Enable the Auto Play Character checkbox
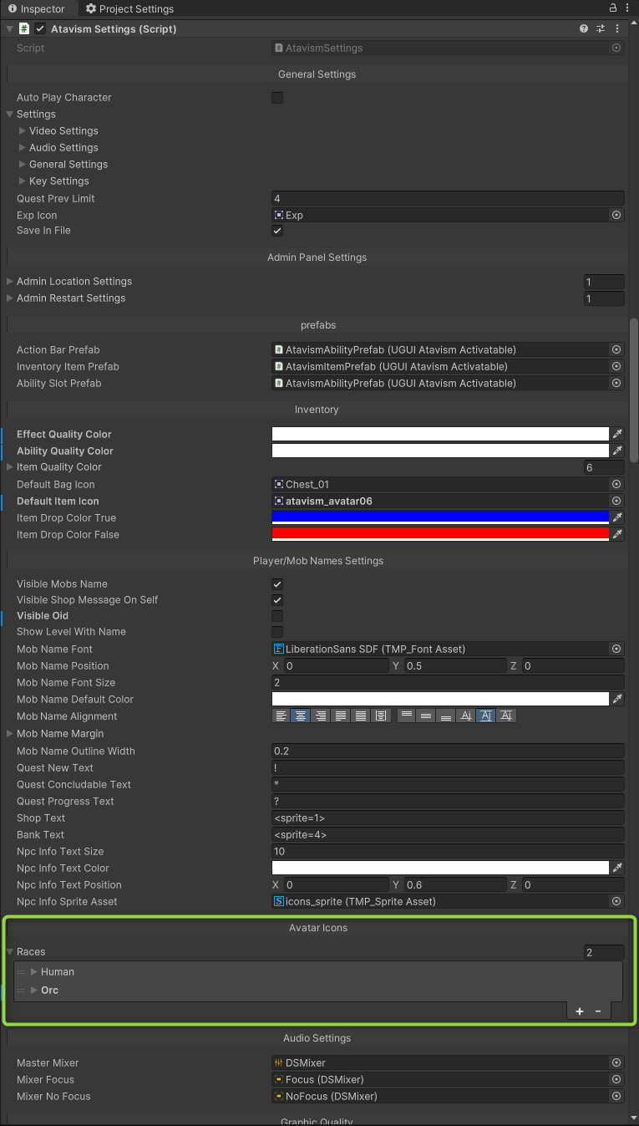The width and height of the screenshot is (639, 1126). pos(277,98)
